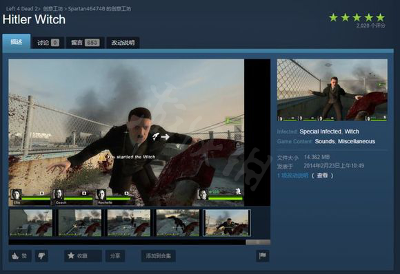The image size is (400, 274).
Task: Click the Sounds tag link
Action: [325, 141]
